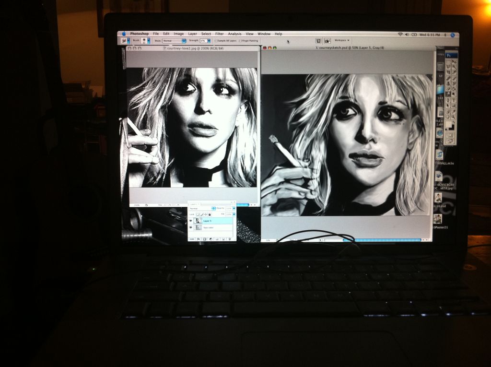
Task: Switch to the Layers tab
Action: [193, 204]
